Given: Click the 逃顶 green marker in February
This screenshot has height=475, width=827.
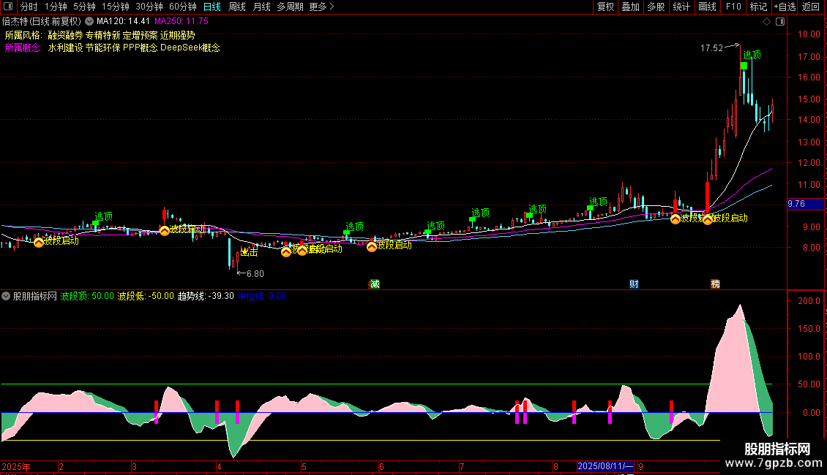Looking at the screenshot, I should click(x=95, y=224).
